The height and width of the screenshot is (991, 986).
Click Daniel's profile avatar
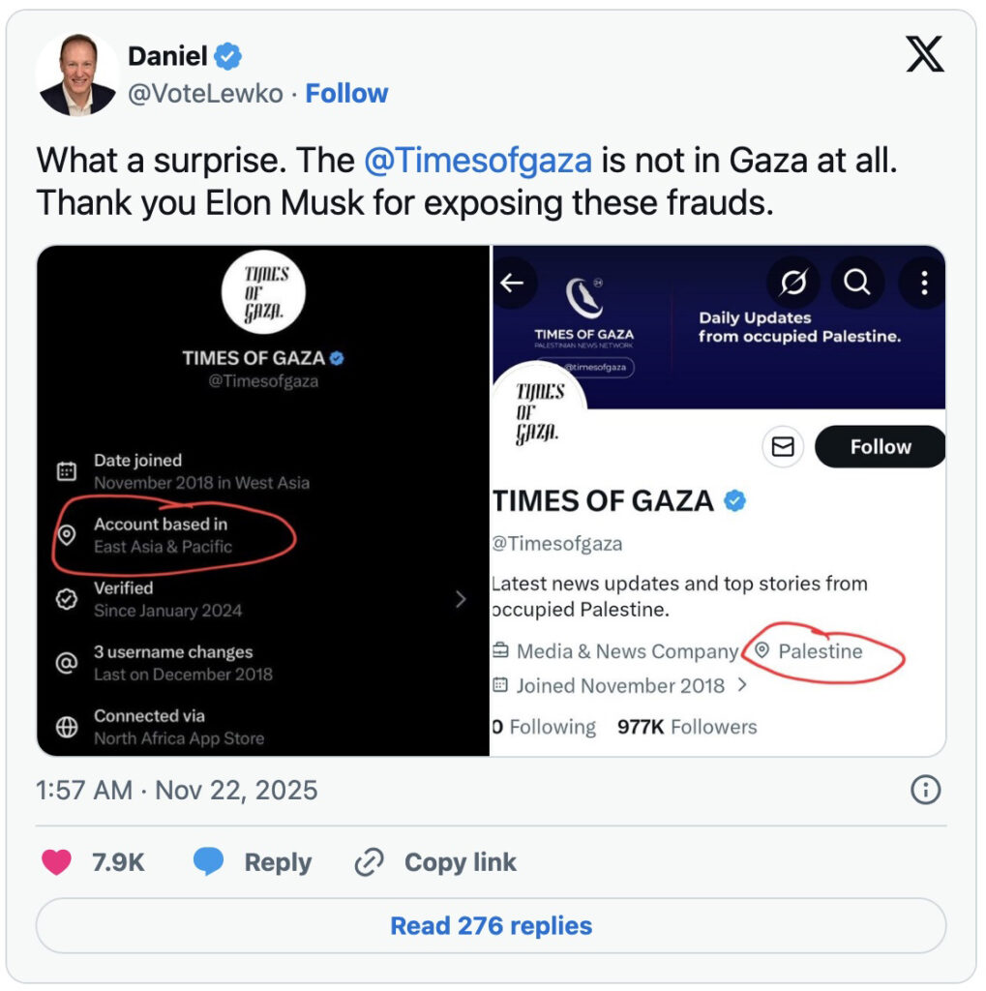76,75
